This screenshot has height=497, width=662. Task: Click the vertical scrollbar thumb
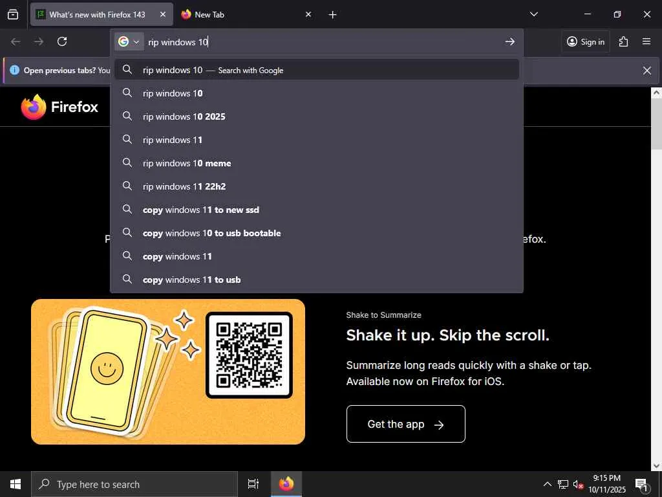pos(657,124)
